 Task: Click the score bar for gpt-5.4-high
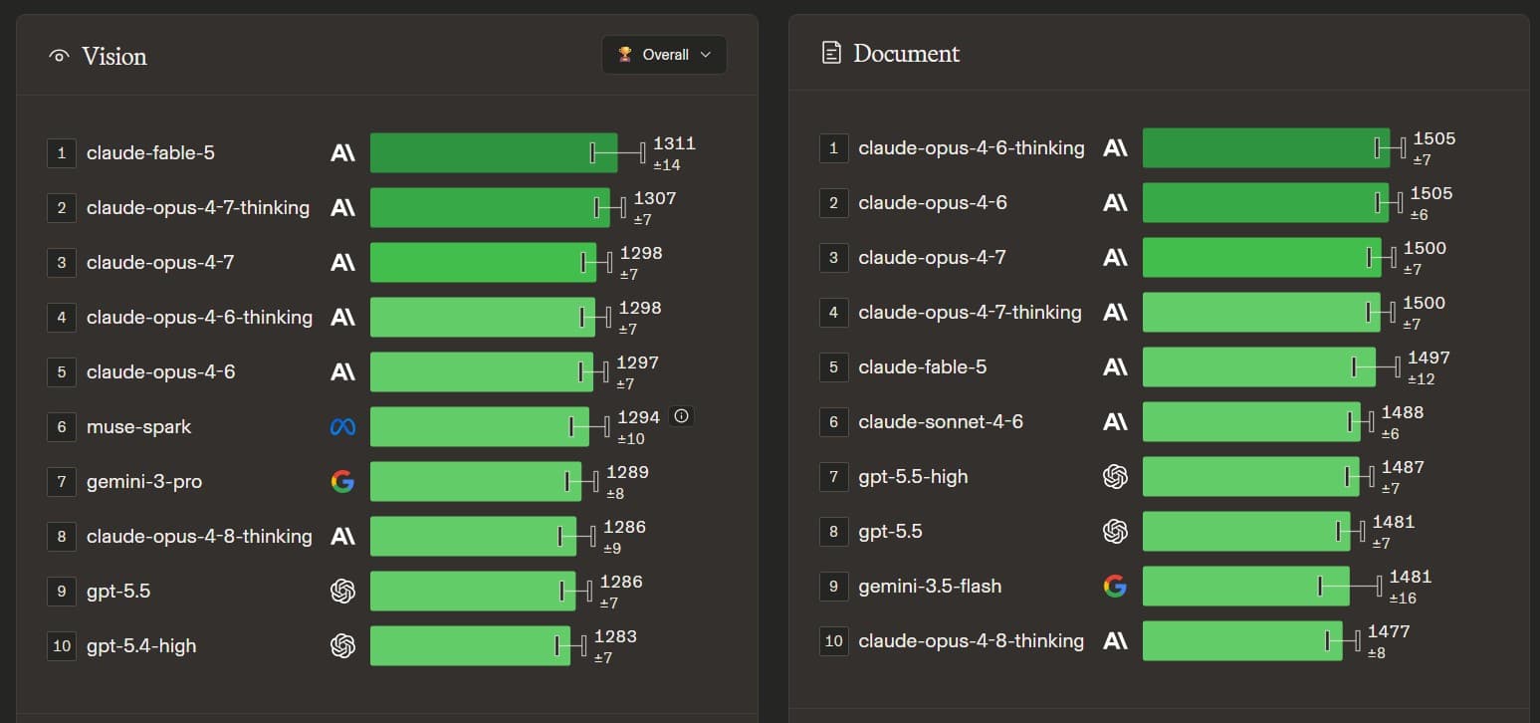tap(470, 646)
